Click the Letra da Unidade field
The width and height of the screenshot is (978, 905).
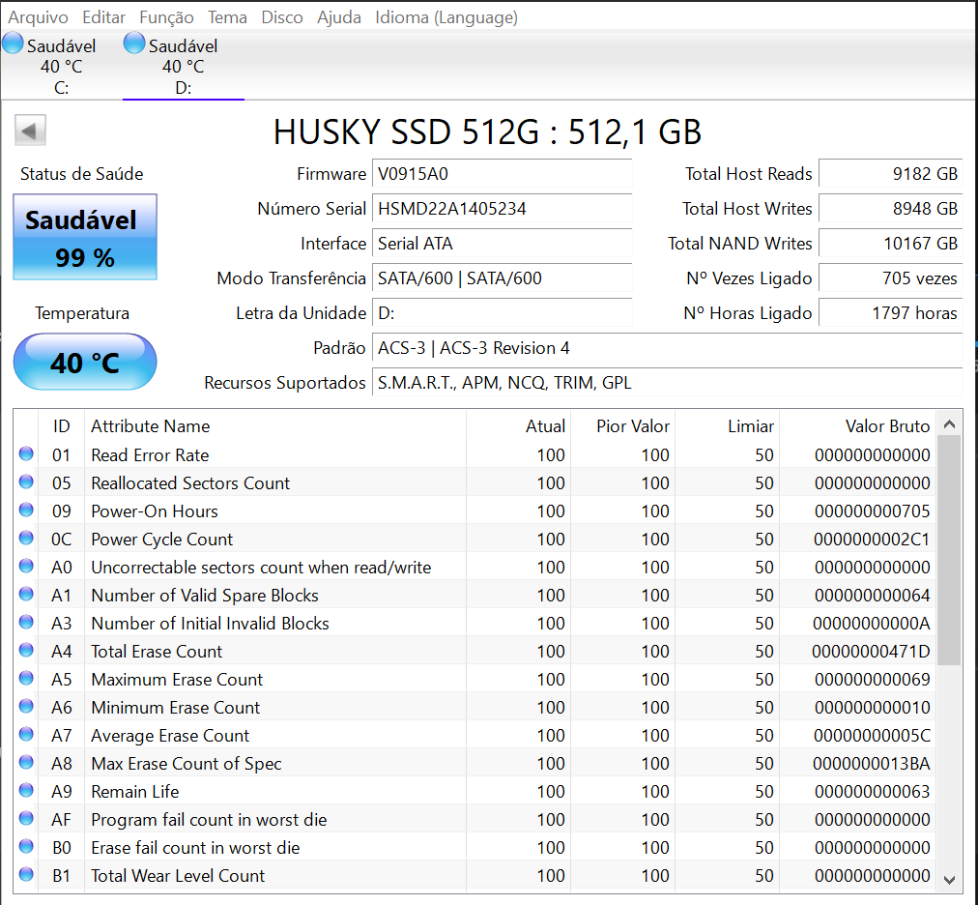coord(503,313)
